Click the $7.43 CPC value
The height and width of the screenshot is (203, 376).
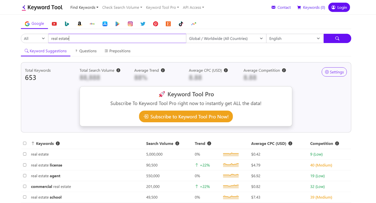pyautogui.click(x=256, y=197)
